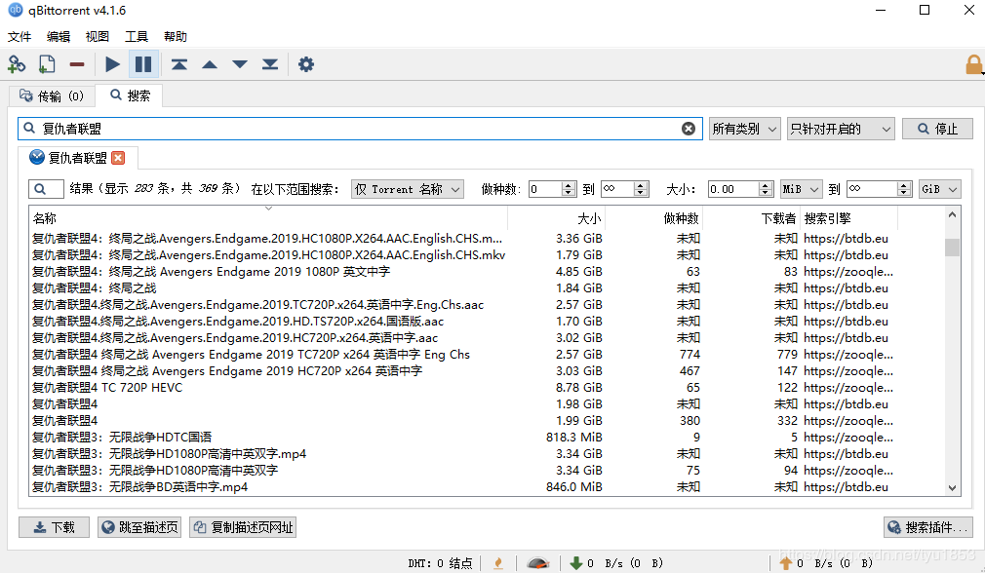This screenshot has height=573, width=985.
Task: Close the 复仇者联盟 search tab
Action: click(x=118, y=158)
